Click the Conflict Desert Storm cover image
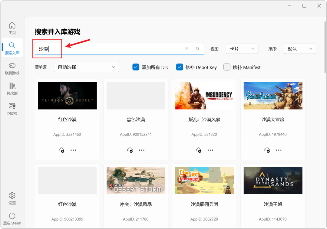327x229 pixels. (x=136, y=181)
